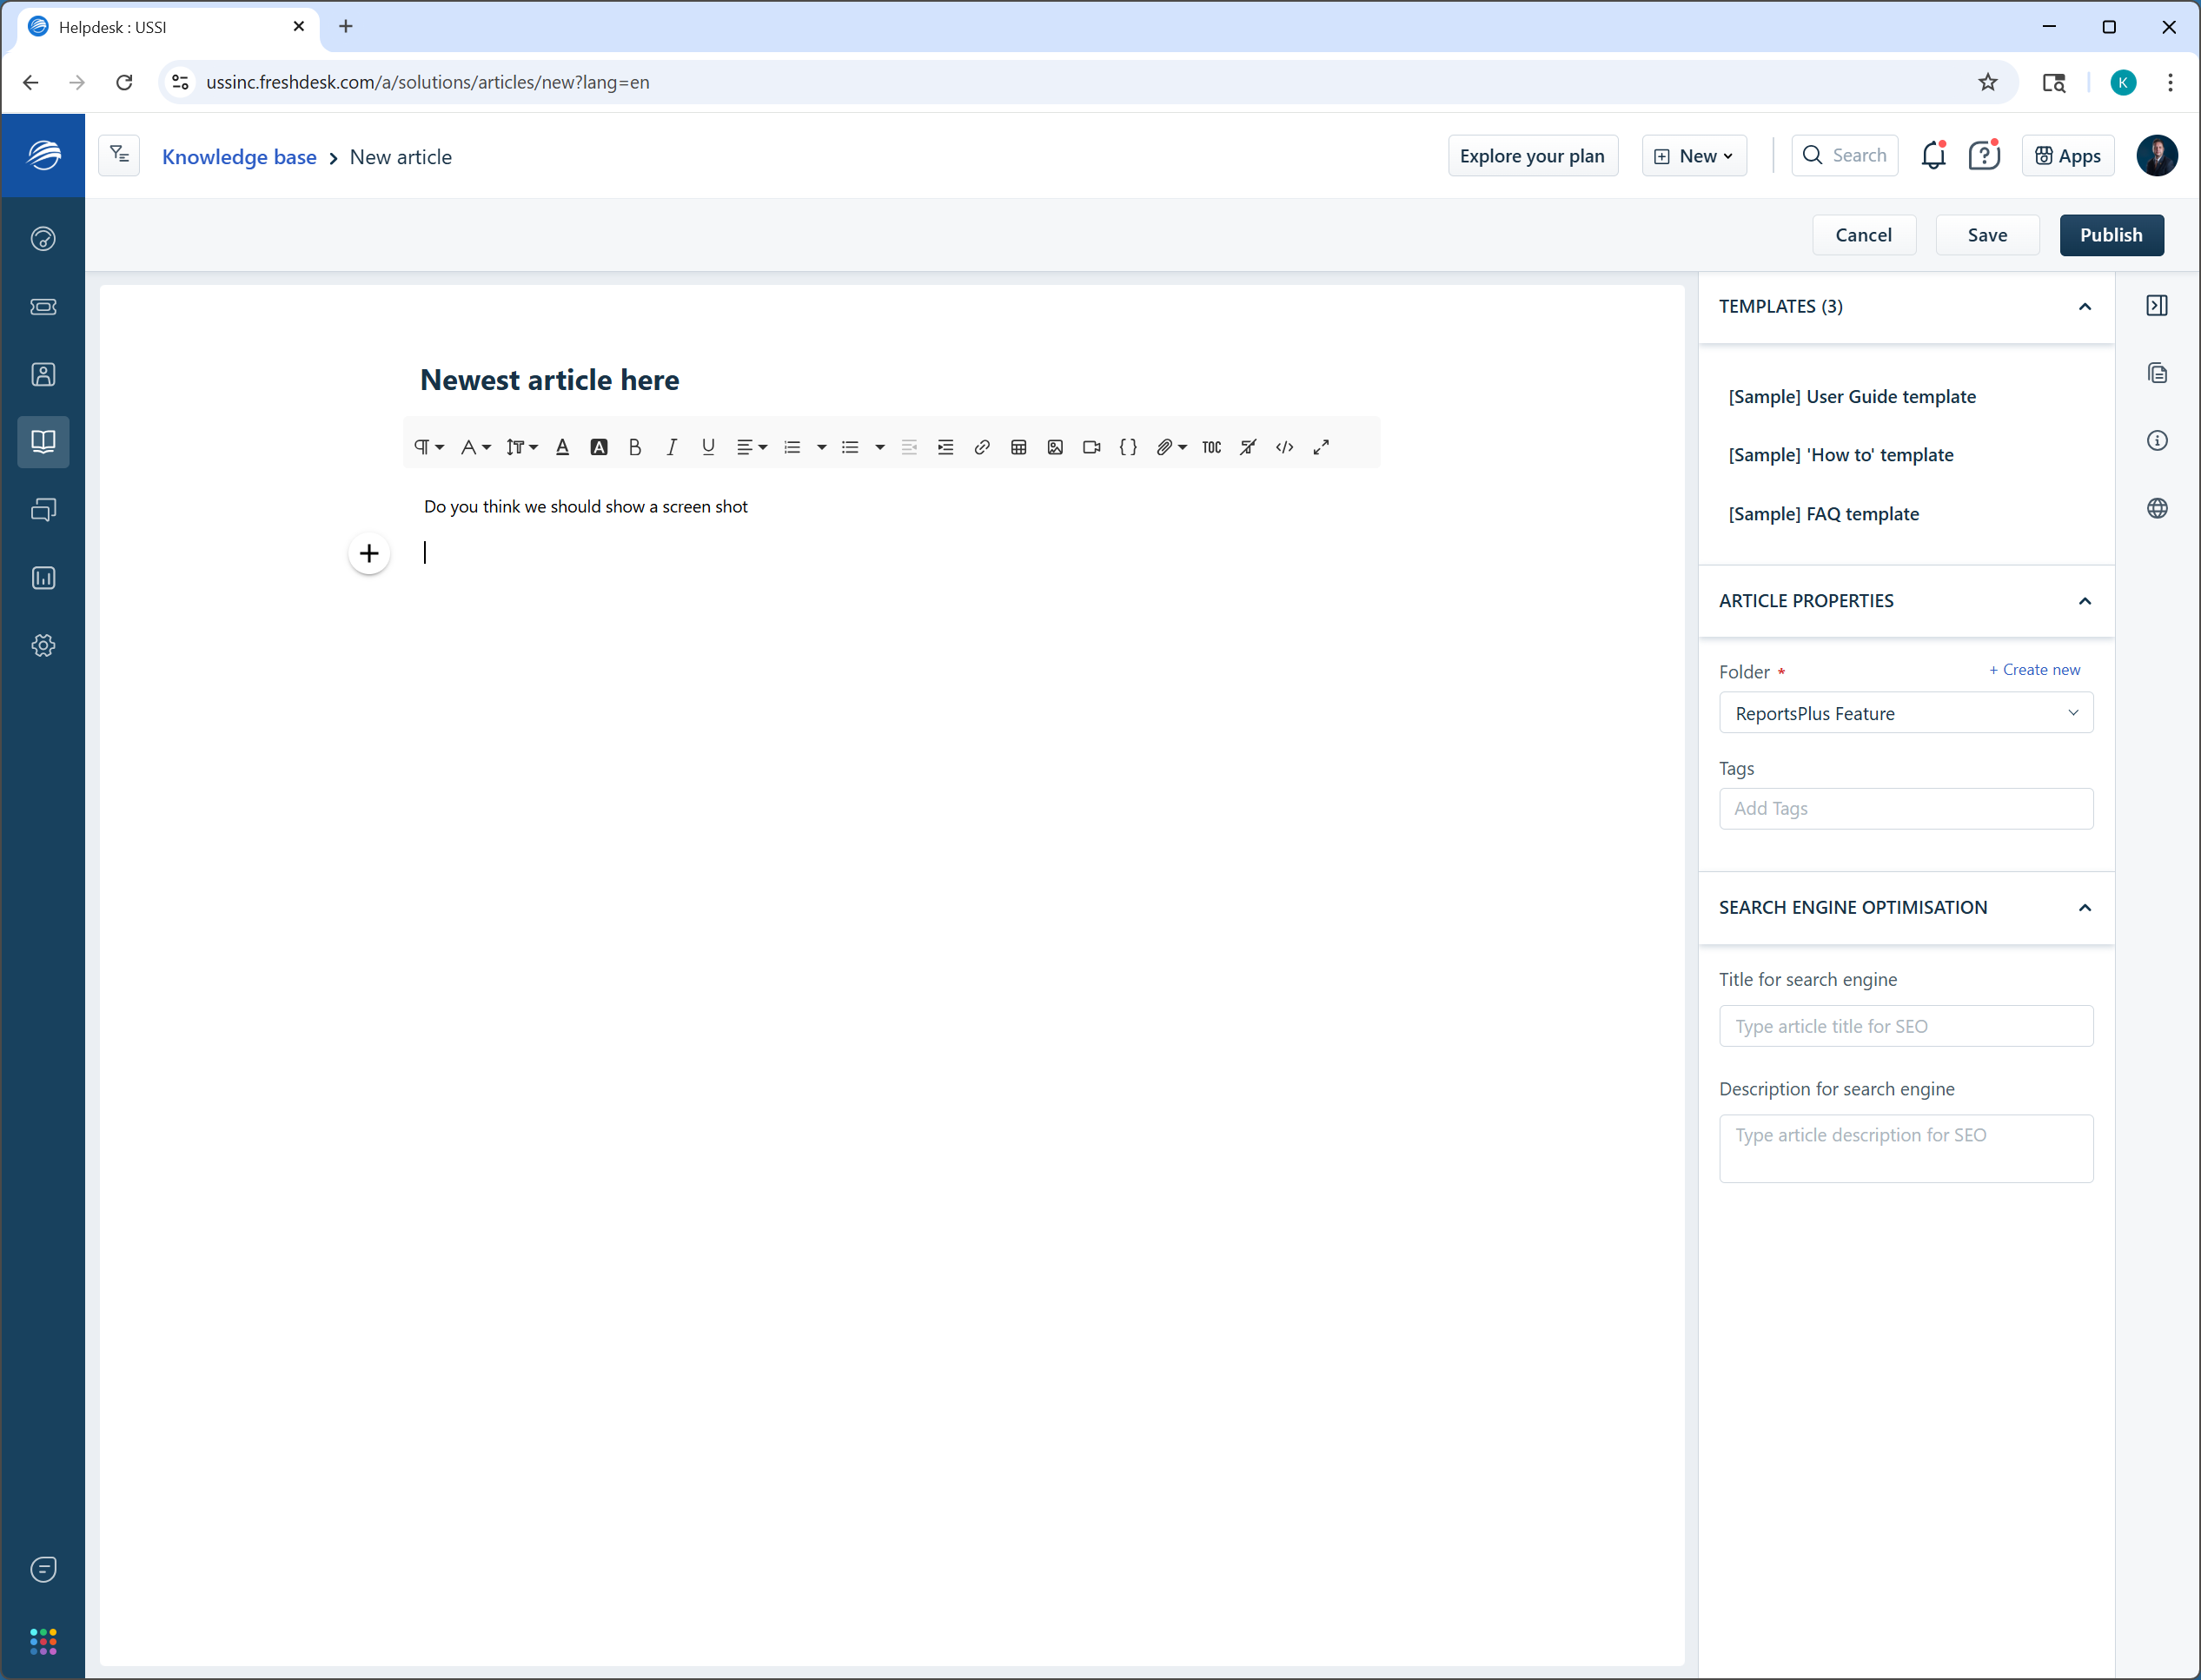Click the Publish button
This screenshot has width=2201, height=1680.
point(2111,235)
